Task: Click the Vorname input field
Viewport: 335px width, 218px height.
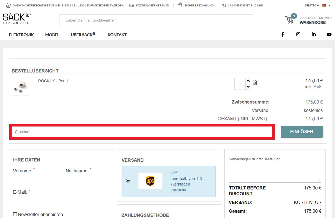Action: point(35,180)
